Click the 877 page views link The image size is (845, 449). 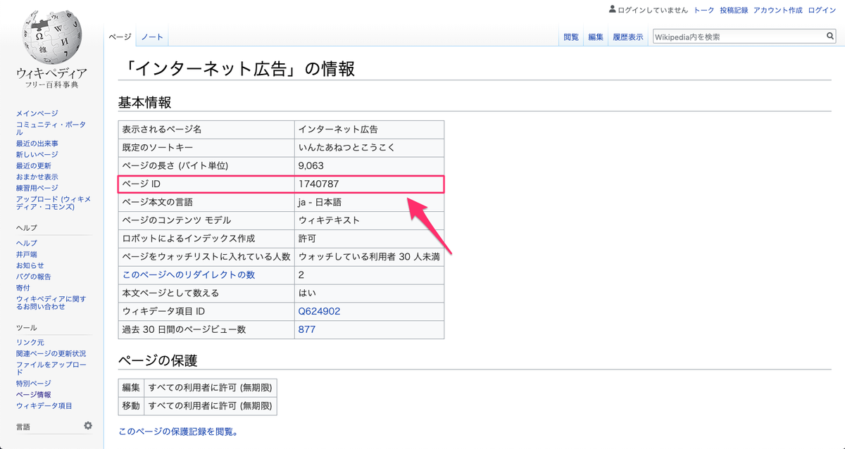click(307, 329)
